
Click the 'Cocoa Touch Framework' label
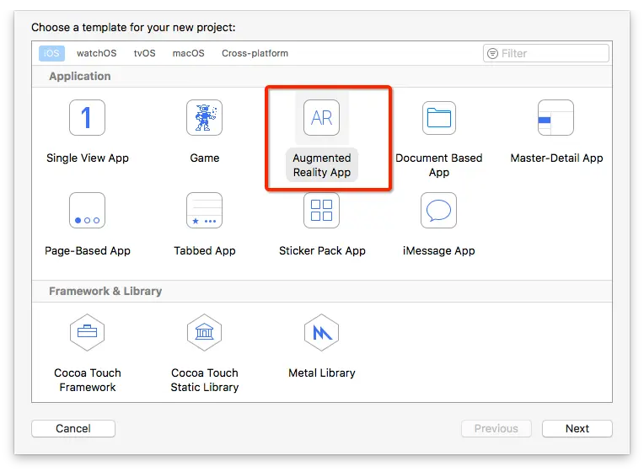88,380
